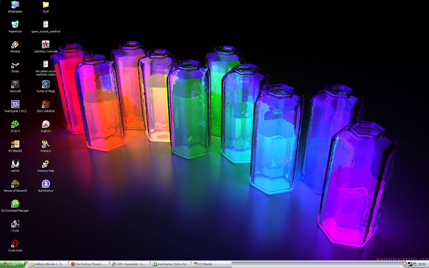Switch to Hellsing Ultimate 1 - 5 taskbar window
Image resolution: width=429 pixels, height=268 pixels.
(48, 264)
